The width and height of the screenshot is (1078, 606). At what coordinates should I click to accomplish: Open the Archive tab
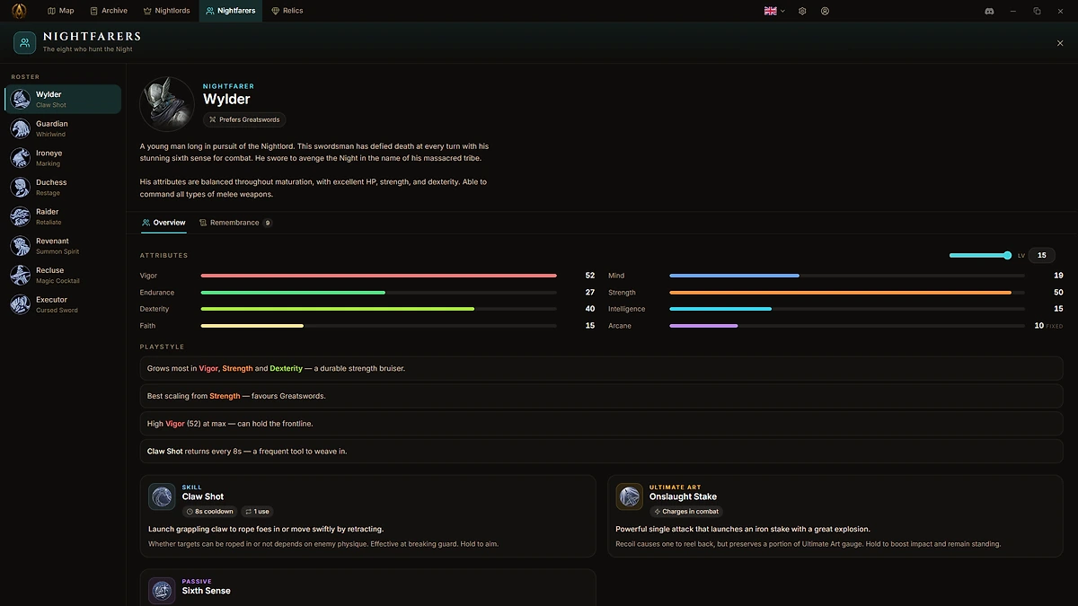click(x=109, y=11)
